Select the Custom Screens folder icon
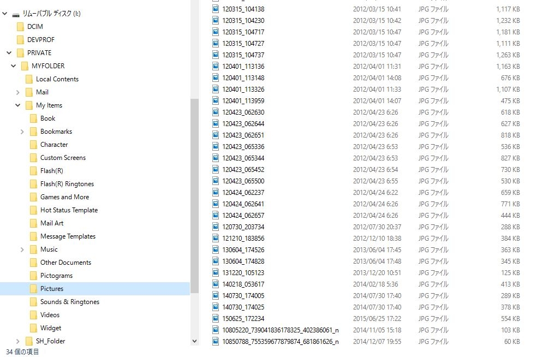Viewport: 537px width, 357px height. 33,158
